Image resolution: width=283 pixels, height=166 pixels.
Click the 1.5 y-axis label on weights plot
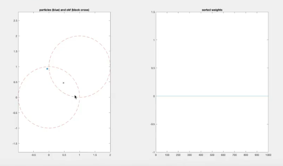click(x=153, y=12)
